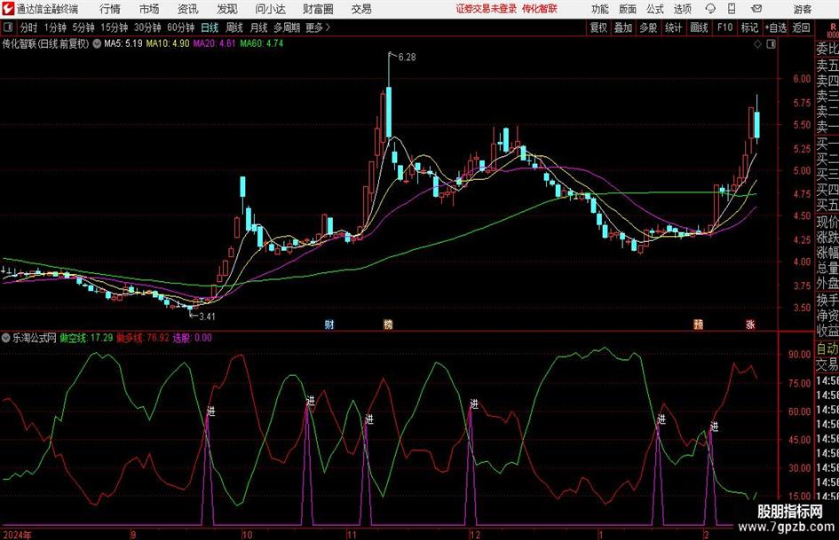Select the 日线 daily period tab

[x=210, y=27]
